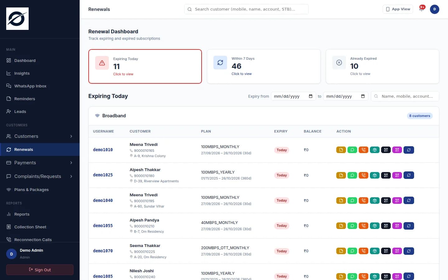The height and width of the screenshot is (280, 448).
Task: Click the name, mobile, account filter field
Action: click(405, 96)
